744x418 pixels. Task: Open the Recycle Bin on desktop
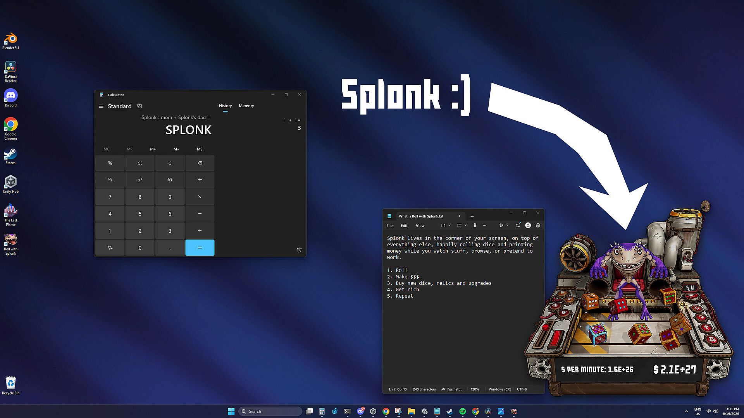click(x=10, y=385)
